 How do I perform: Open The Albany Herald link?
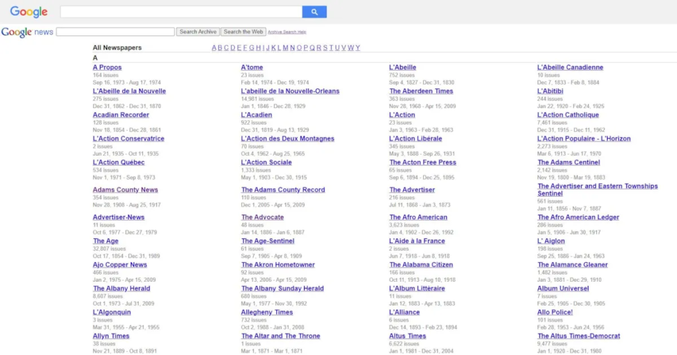122,288
